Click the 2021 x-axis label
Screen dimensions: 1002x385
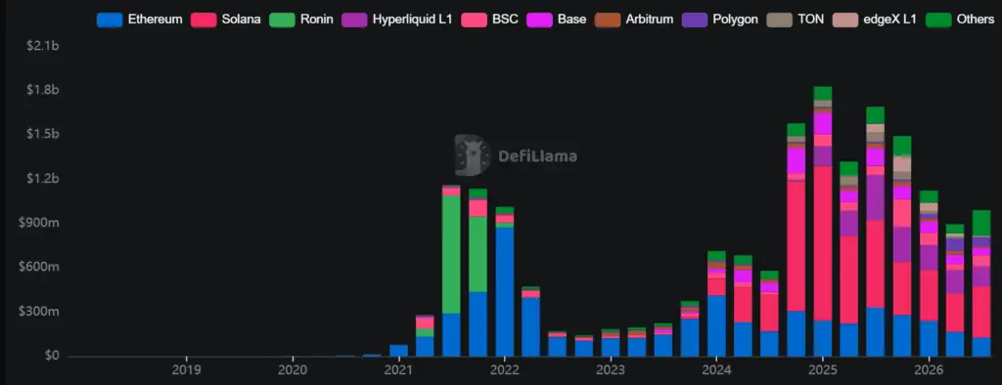coord(398,369)
